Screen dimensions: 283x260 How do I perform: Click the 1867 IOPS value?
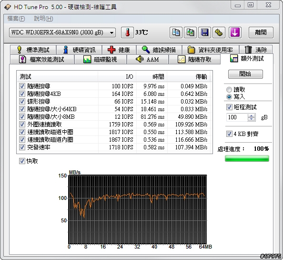coord(121,140)
